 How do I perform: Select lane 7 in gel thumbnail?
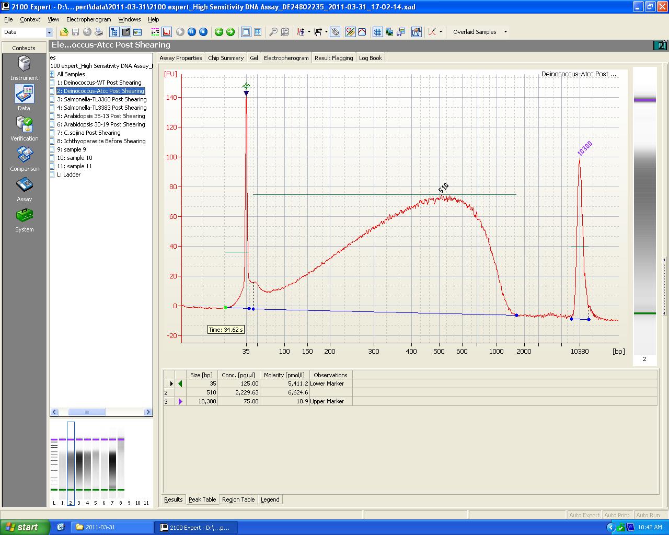click(x=112, y=462)
